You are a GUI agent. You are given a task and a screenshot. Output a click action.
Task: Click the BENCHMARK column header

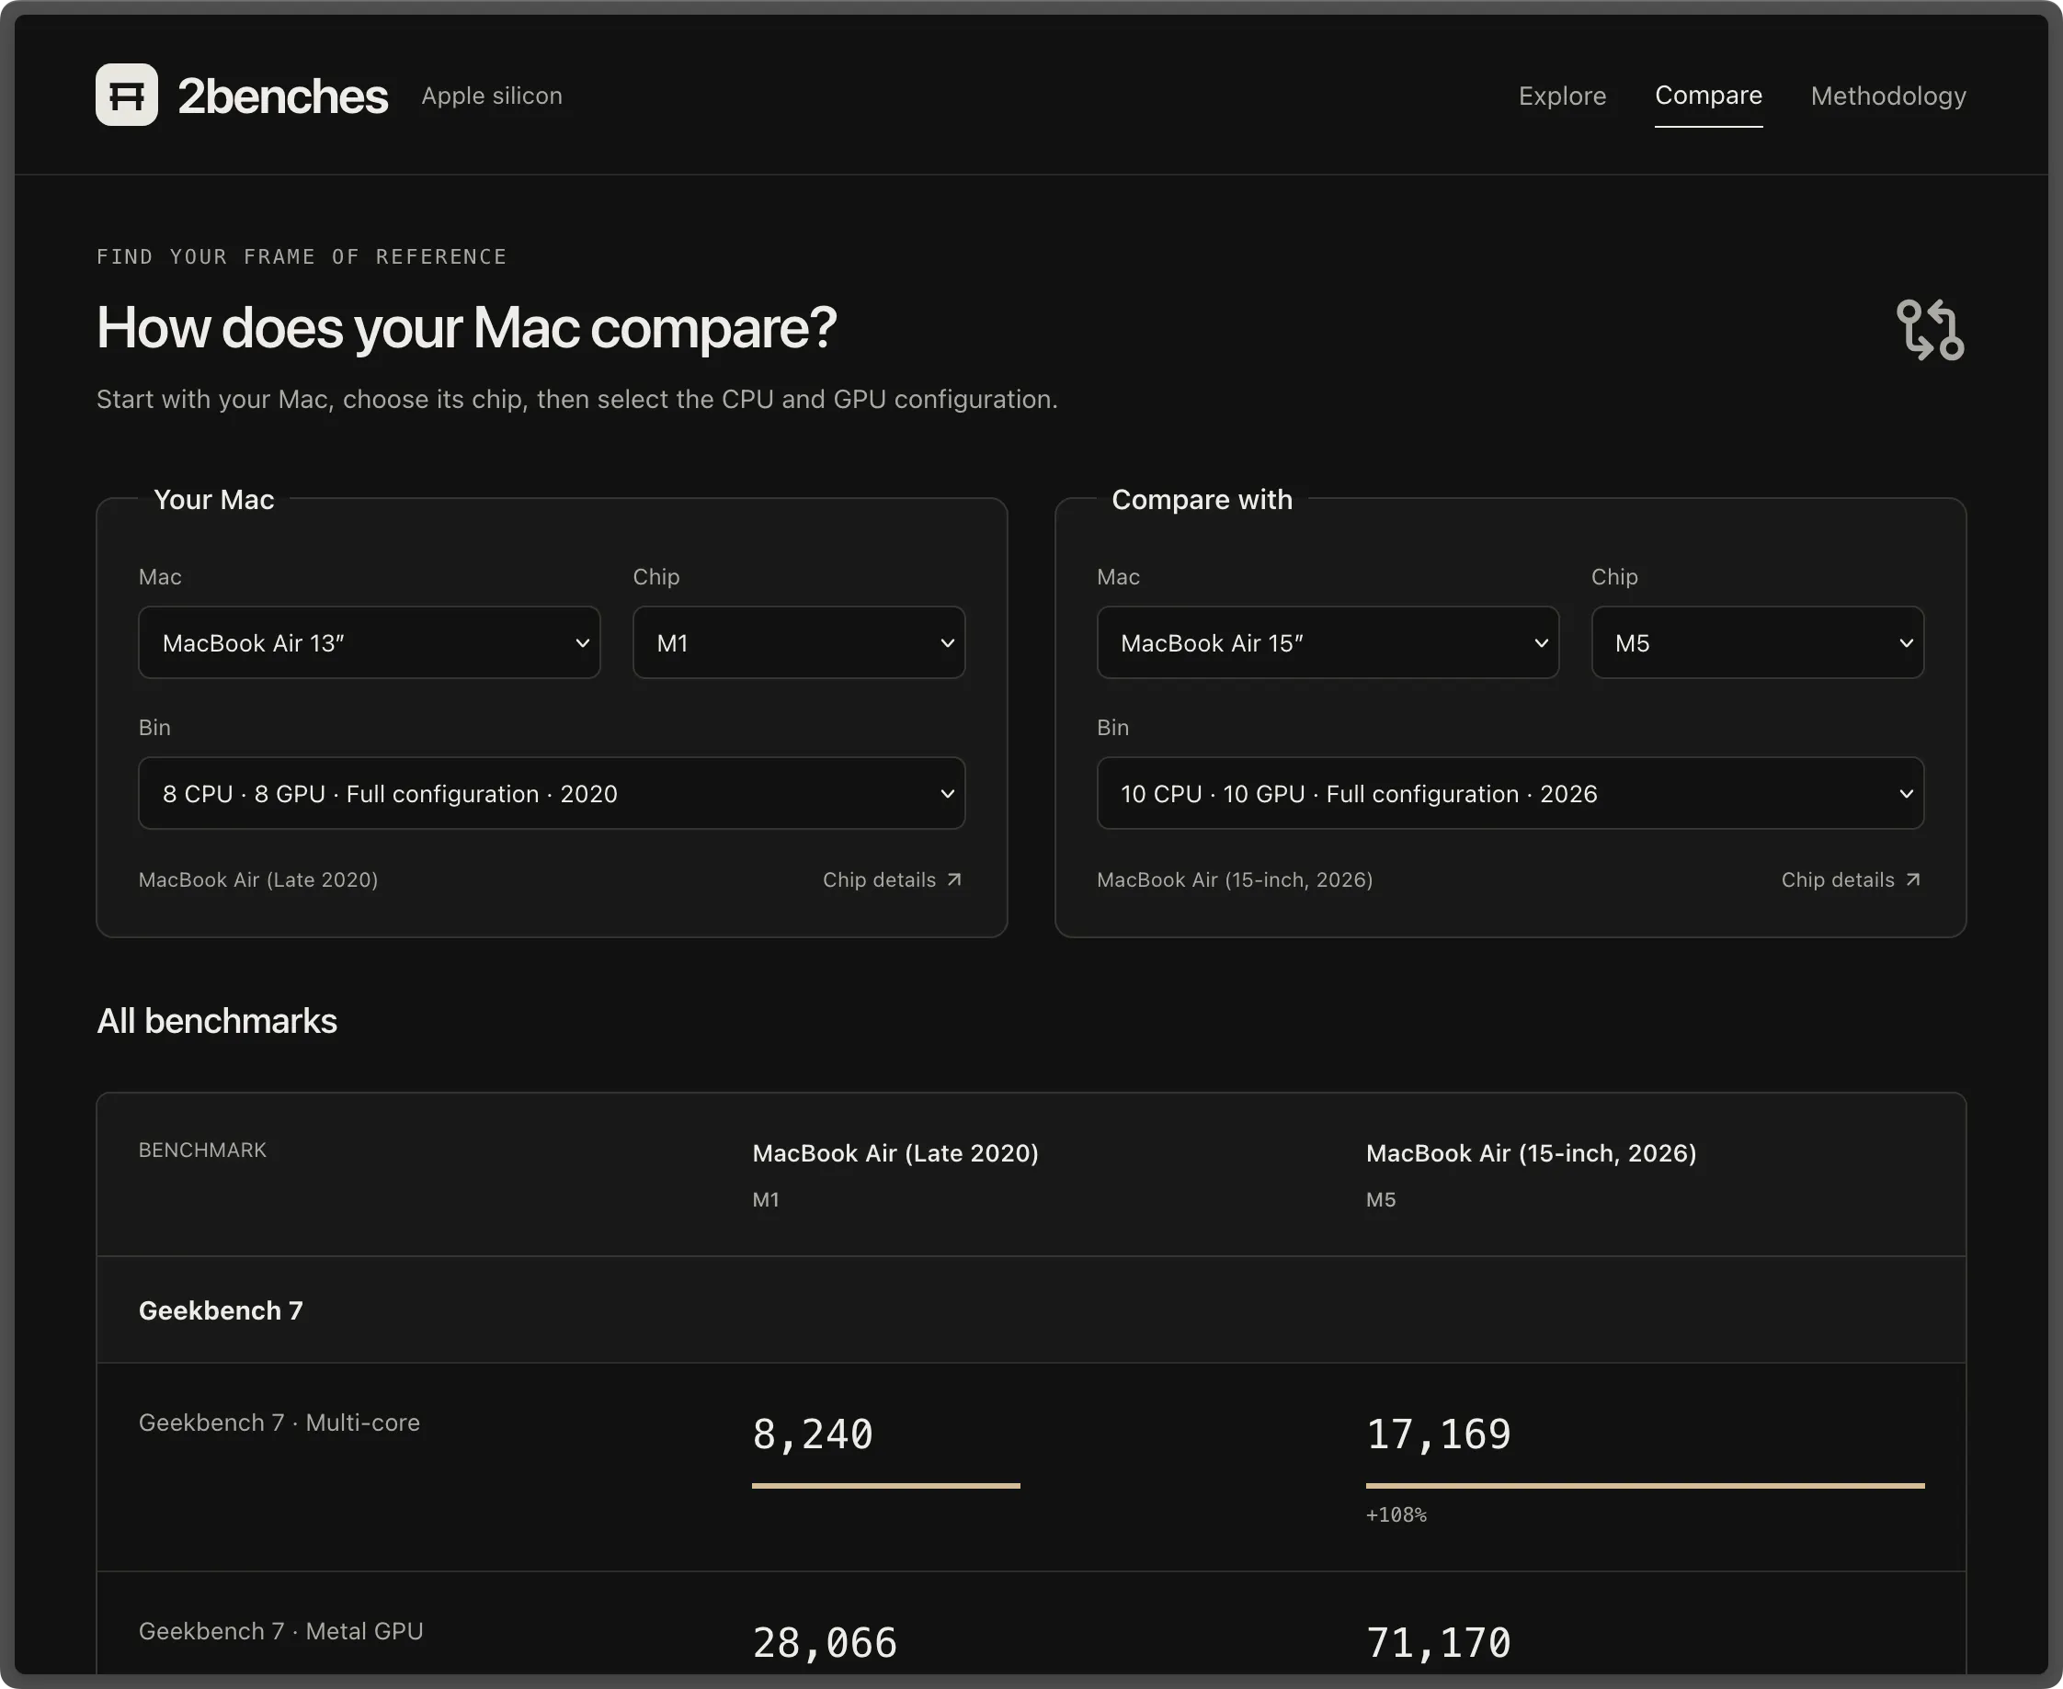tap(202, 1150)
